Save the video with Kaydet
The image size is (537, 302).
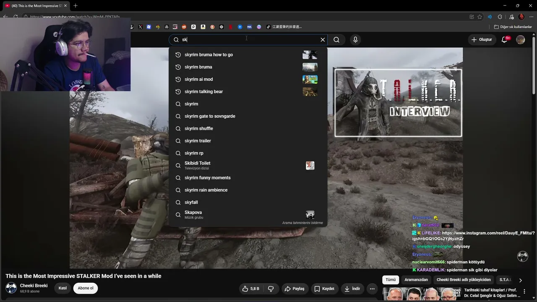pos(324,289)
